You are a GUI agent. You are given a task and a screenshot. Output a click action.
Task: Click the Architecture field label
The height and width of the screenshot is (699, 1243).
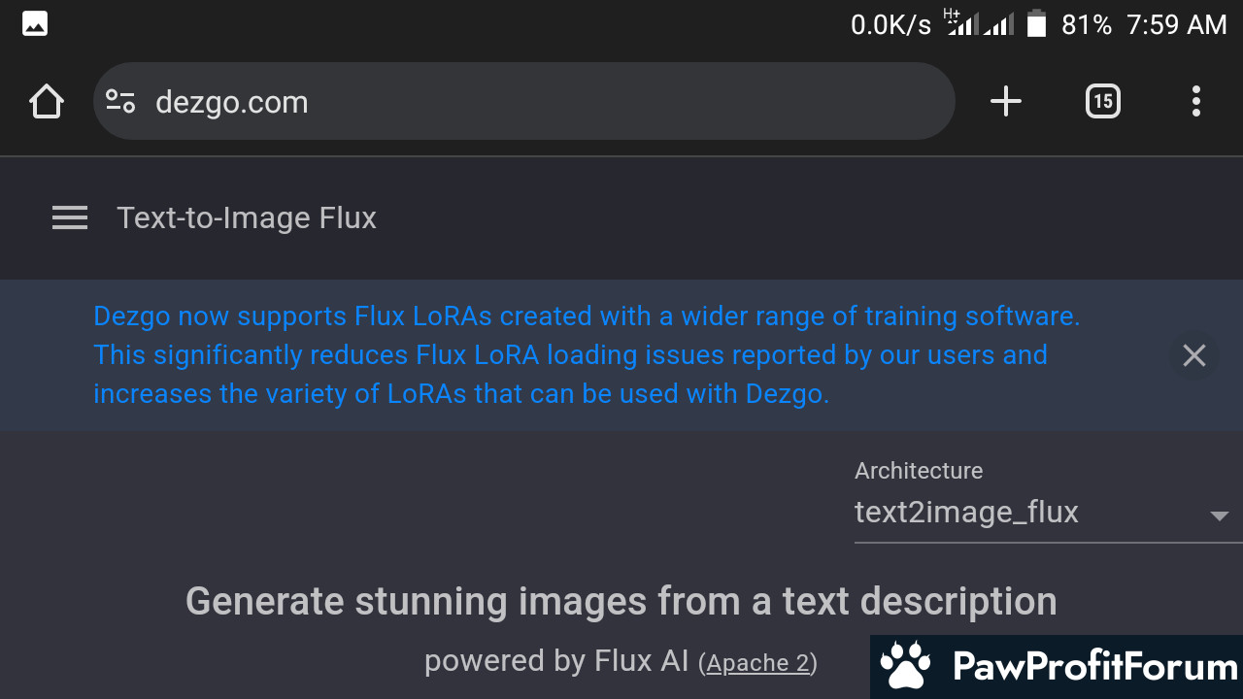(919, 471)
